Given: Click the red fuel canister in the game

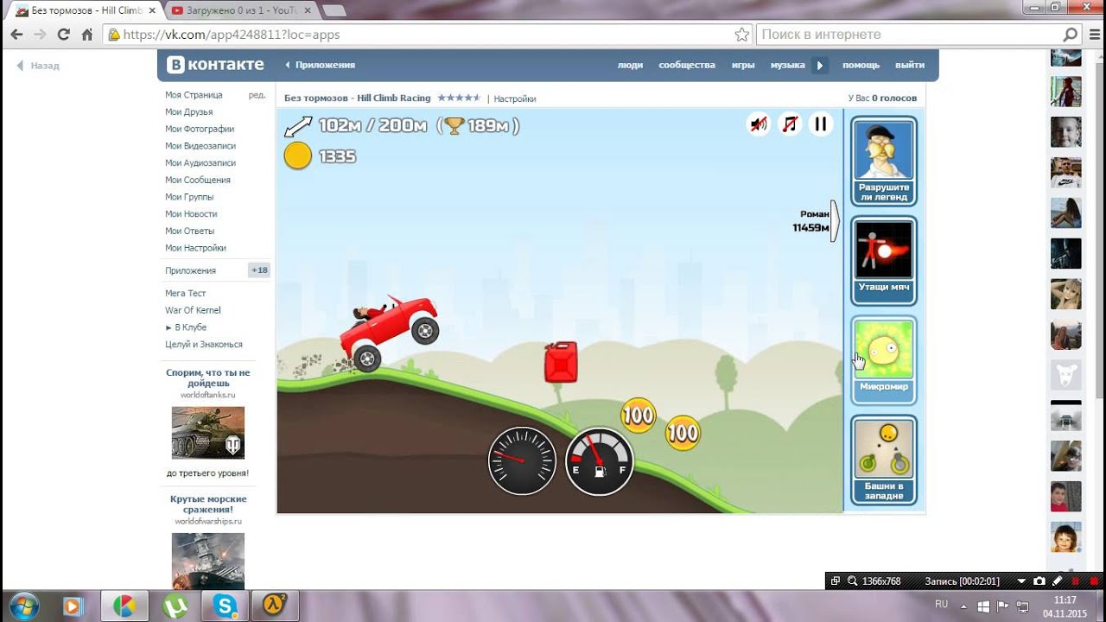Looking at the screenshot, I should [561, 362].
